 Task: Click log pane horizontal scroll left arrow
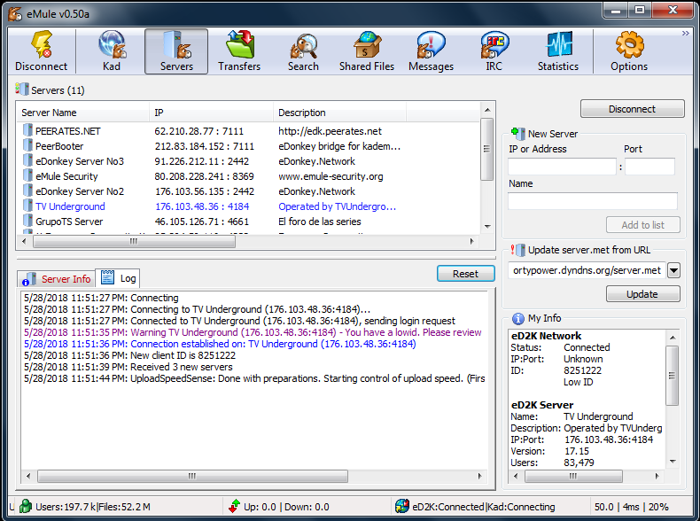pos(28,476)
